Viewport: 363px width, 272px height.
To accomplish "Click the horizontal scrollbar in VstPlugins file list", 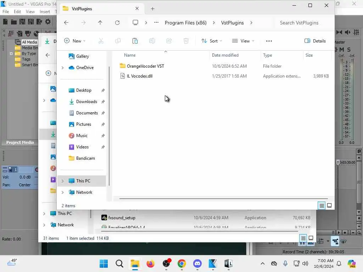I will pos(223,198).
